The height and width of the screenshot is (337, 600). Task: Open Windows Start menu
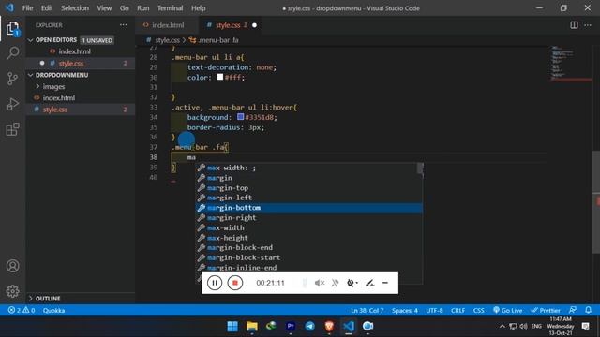click(232, 327)
